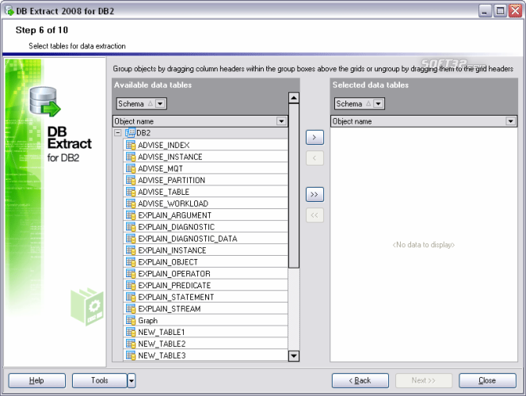The width and height of the screenshot is (526, 396).
Task: Click the table icon beside EXPLAIN_STREAM
Action: click(131, 309)
